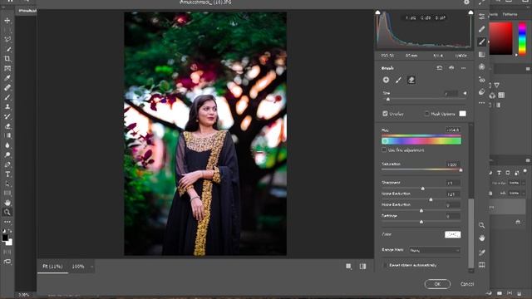The height and width of the screenshot is (299, 532).
Task: Switch to the Patterns tab
Action: tap(510, 14)
